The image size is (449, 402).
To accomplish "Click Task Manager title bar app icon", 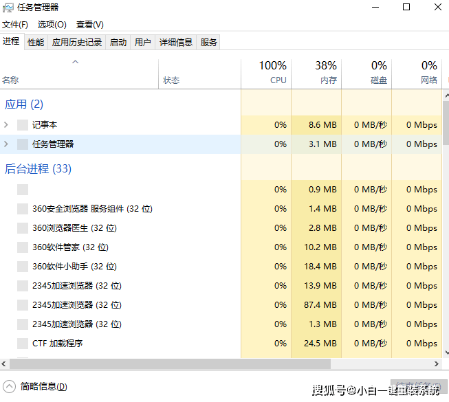I will pyautogui.click(x=8, y=8).
